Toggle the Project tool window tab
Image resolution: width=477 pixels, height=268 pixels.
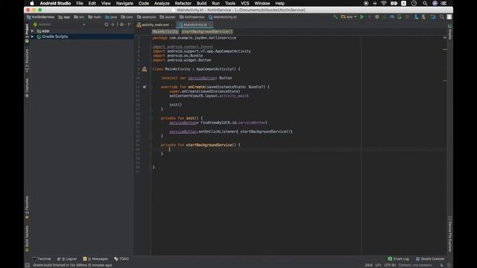27,33
